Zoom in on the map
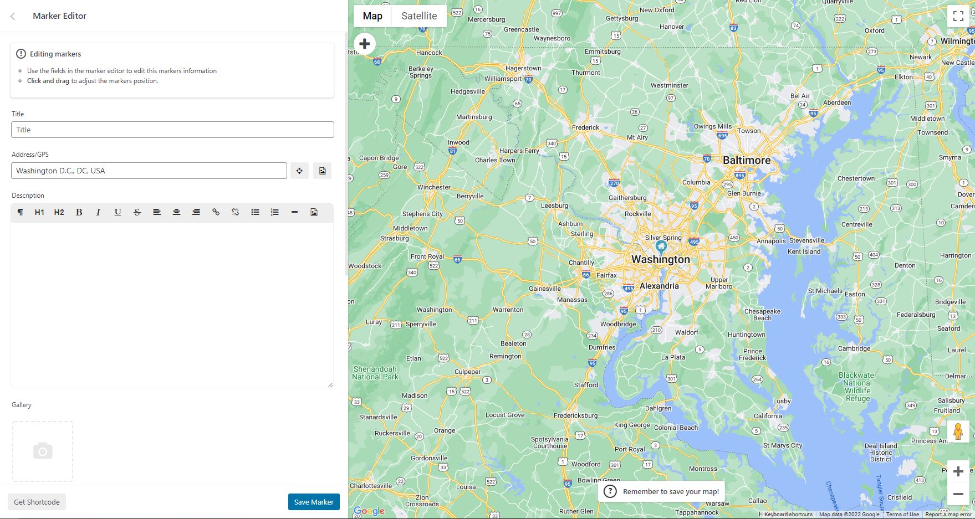The height and width of the screenshot is (519, 975). (x=958, y=471)
